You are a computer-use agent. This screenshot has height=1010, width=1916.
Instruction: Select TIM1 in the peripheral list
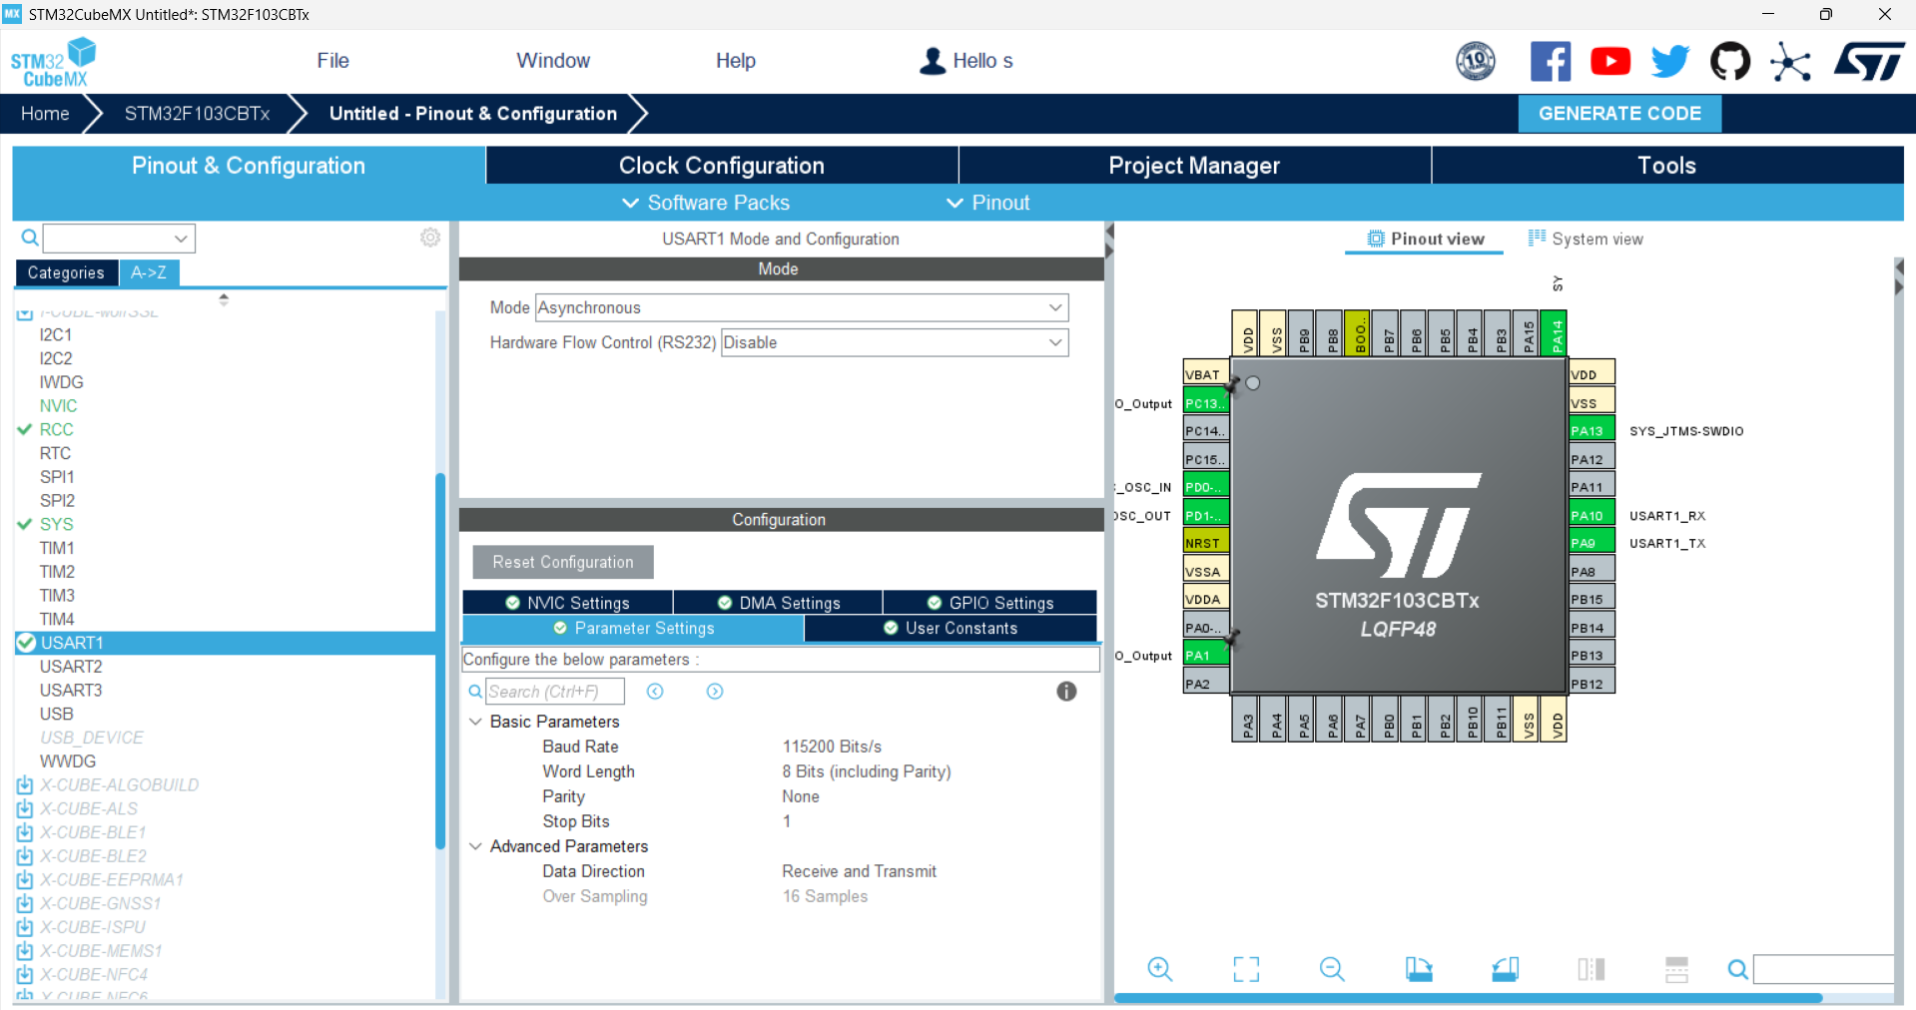click(x=57, y=548)
